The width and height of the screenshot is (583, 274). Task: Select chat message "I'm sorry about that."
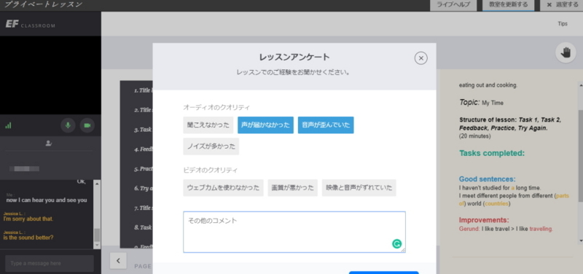click(x=28, y=219)
